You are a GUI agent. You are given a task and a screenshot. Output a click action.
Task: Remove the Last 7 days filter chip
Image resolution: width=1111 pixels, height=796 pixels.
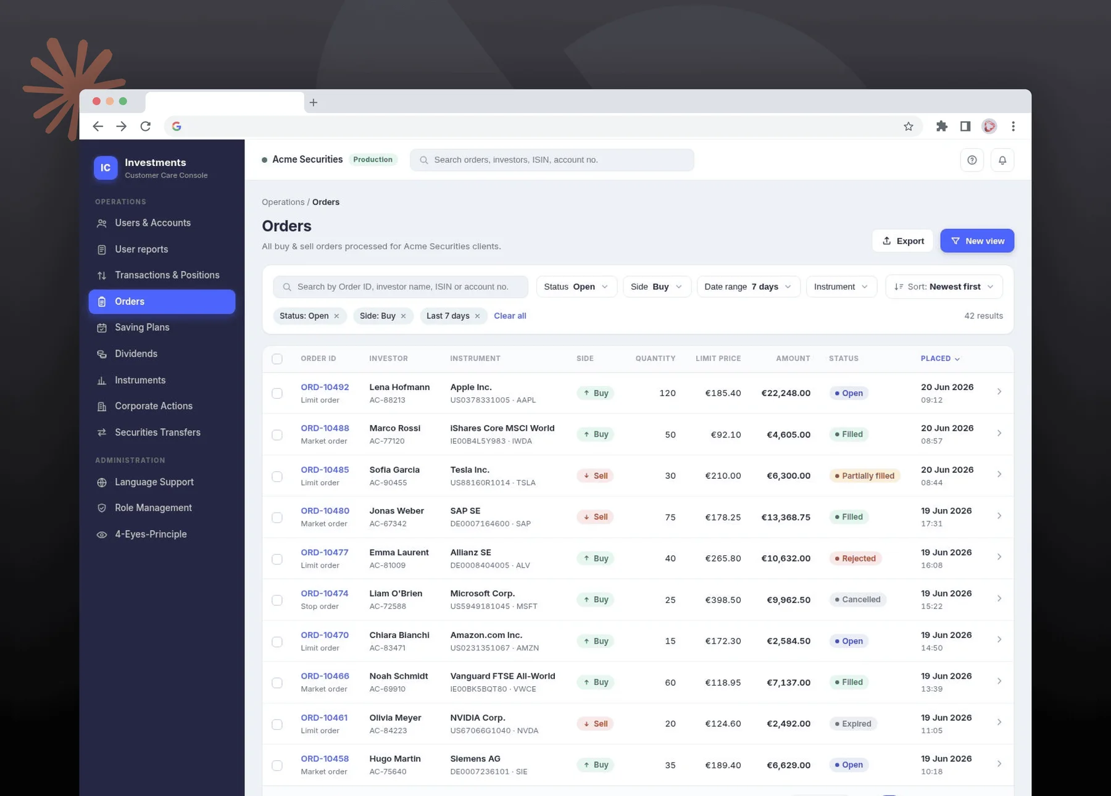477,316
